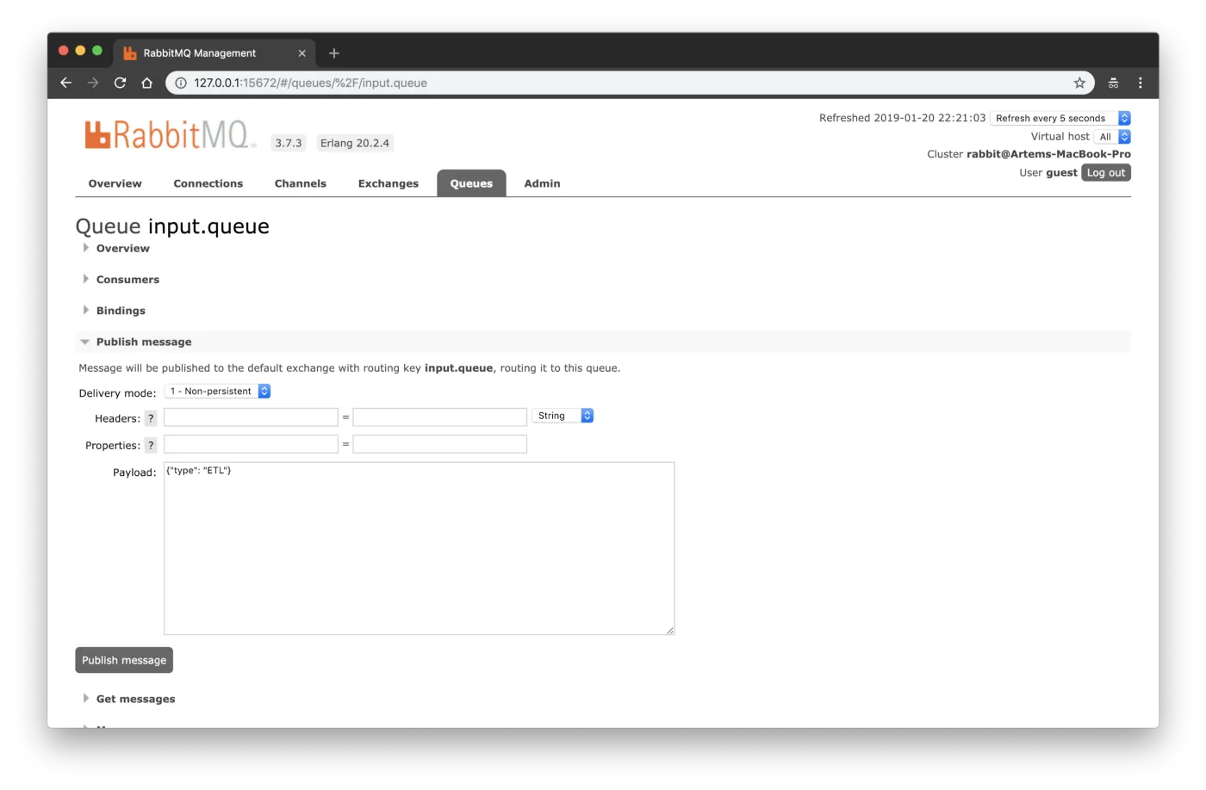Open the header type String dropdown

[563, 416]
